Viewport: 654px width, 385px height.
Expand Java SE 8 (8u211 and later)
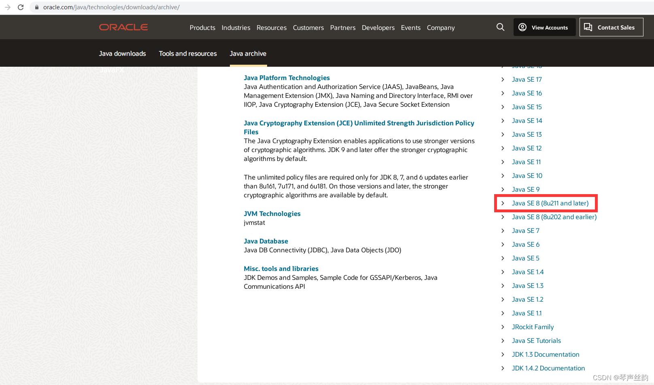click(x=550, y=203)
